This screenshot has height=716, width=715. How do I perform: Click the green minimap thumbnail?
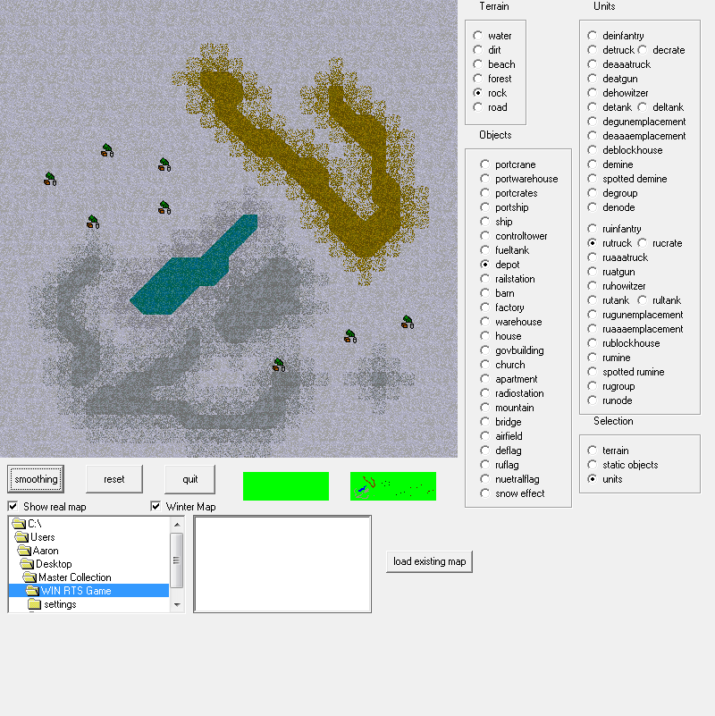tap(393, 486)
